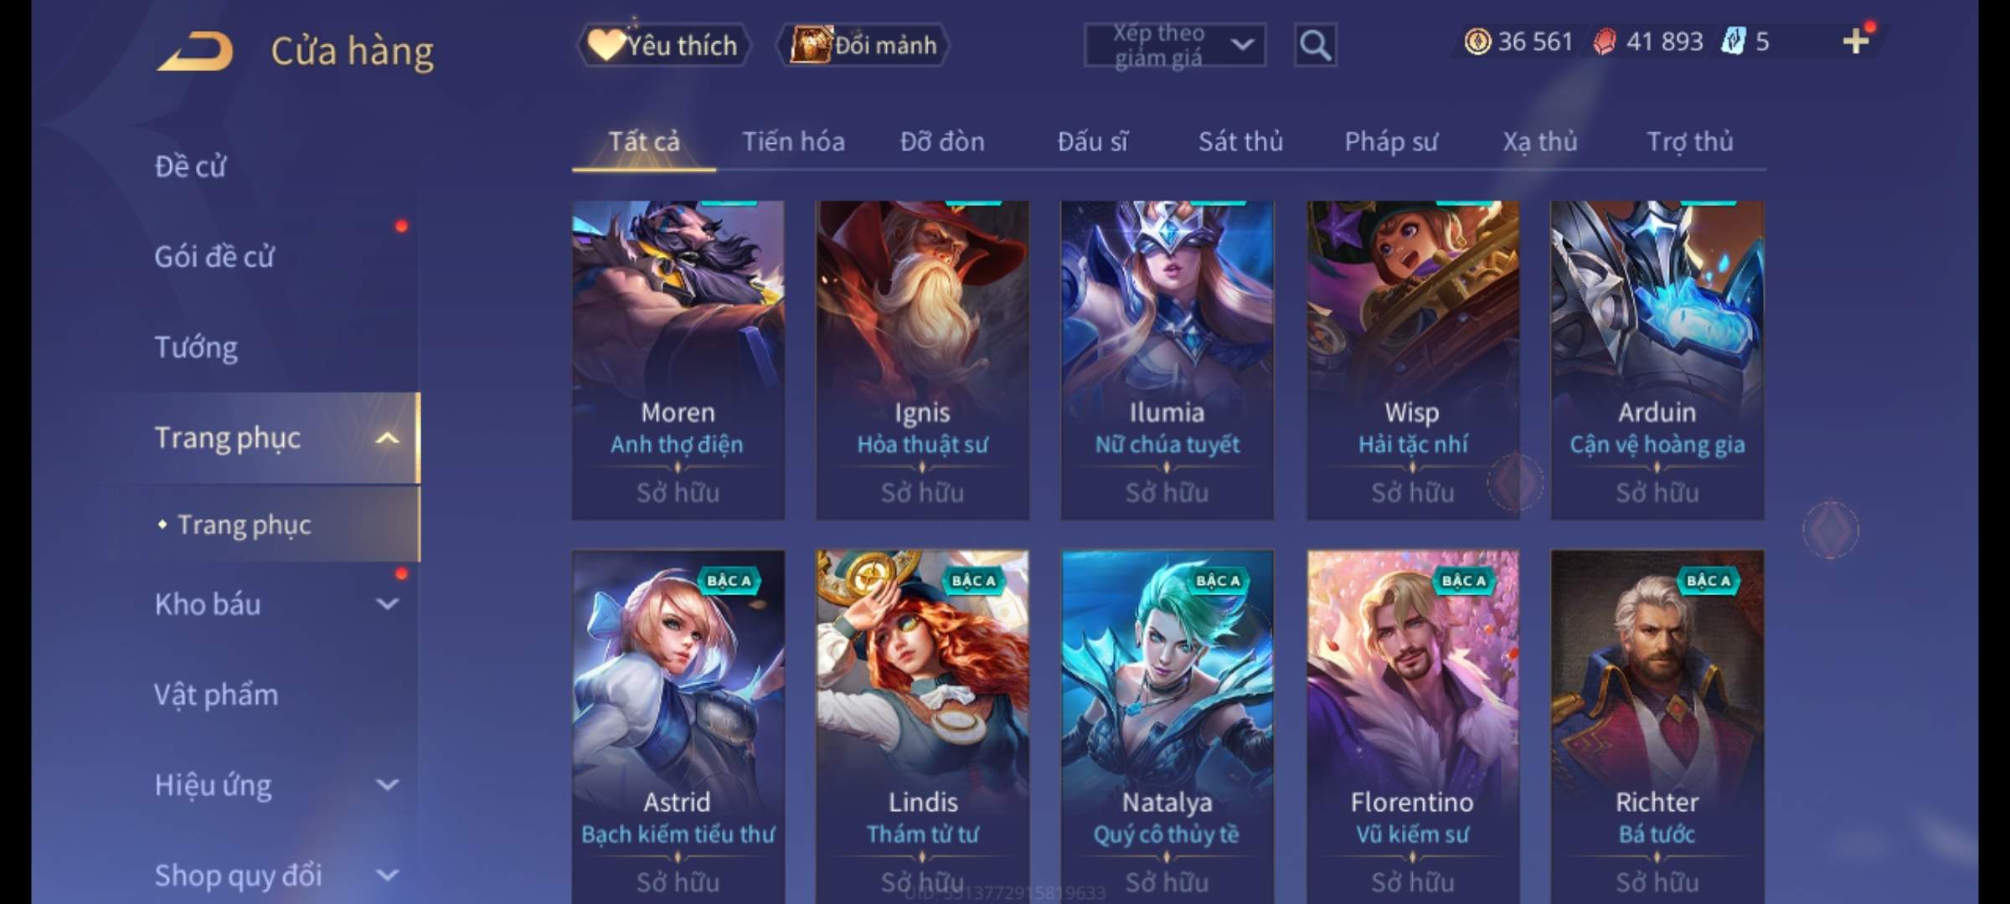Viewport: 2010px width, 904px height.
Task: Switch to the Pháp sư tab
Action: point(1391,142)
